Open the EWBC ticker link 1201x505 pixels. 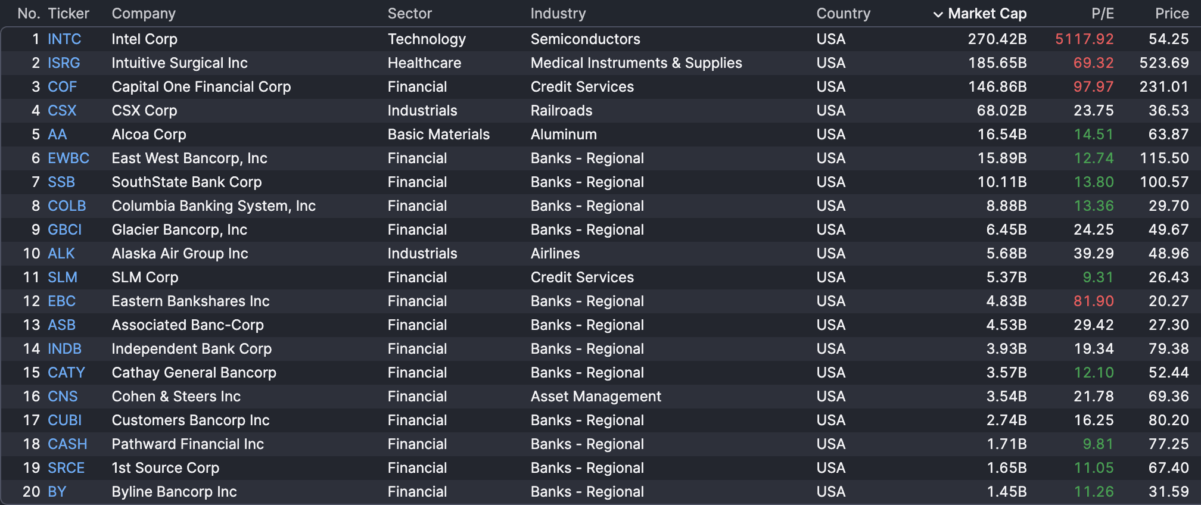(x=69, y=158)
